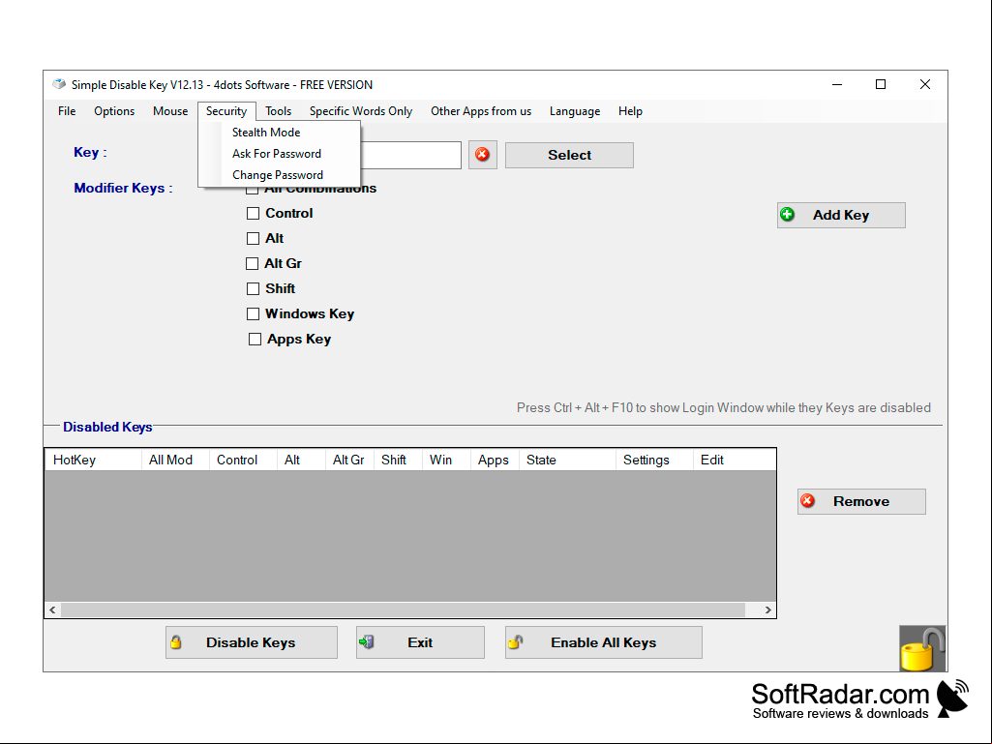Click the Alt column header
Image resolution: width=992 pixels, height=744 pixels.
301,460
